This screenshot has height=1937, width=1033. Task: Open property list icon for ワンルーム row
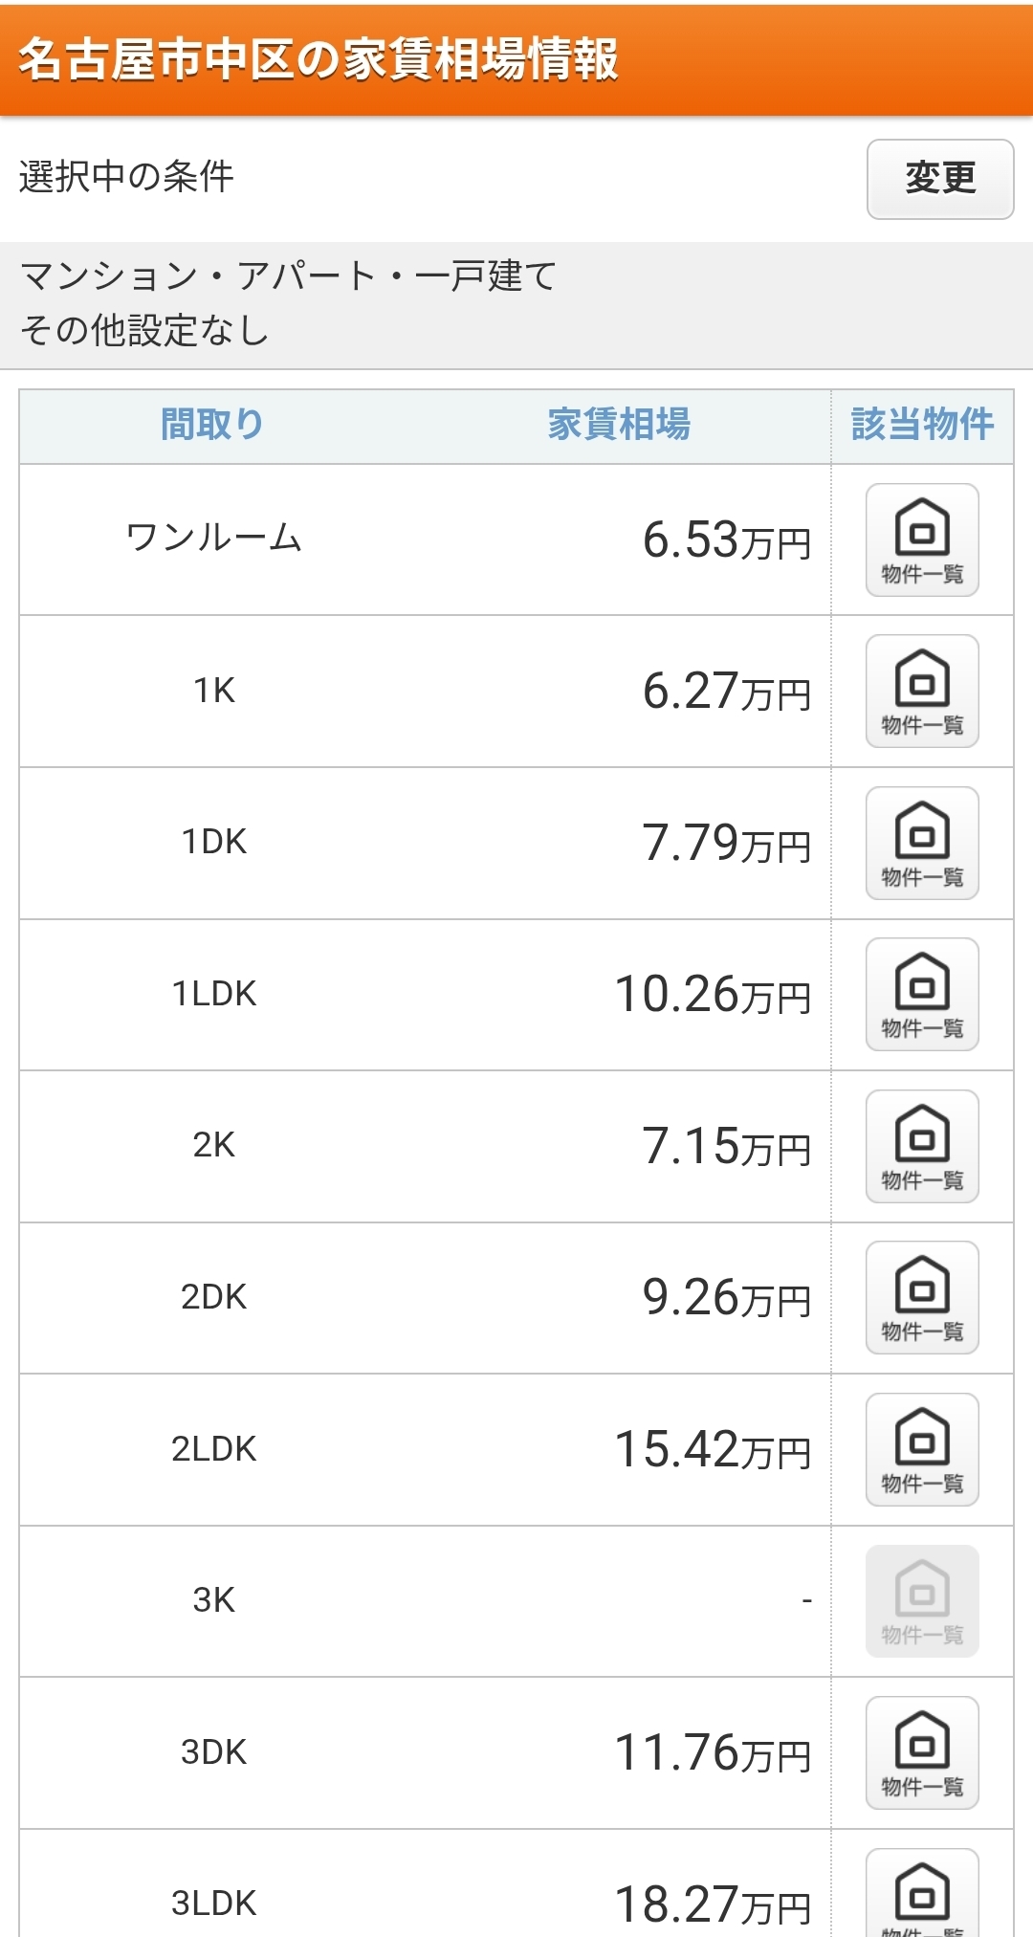[921, 540]
